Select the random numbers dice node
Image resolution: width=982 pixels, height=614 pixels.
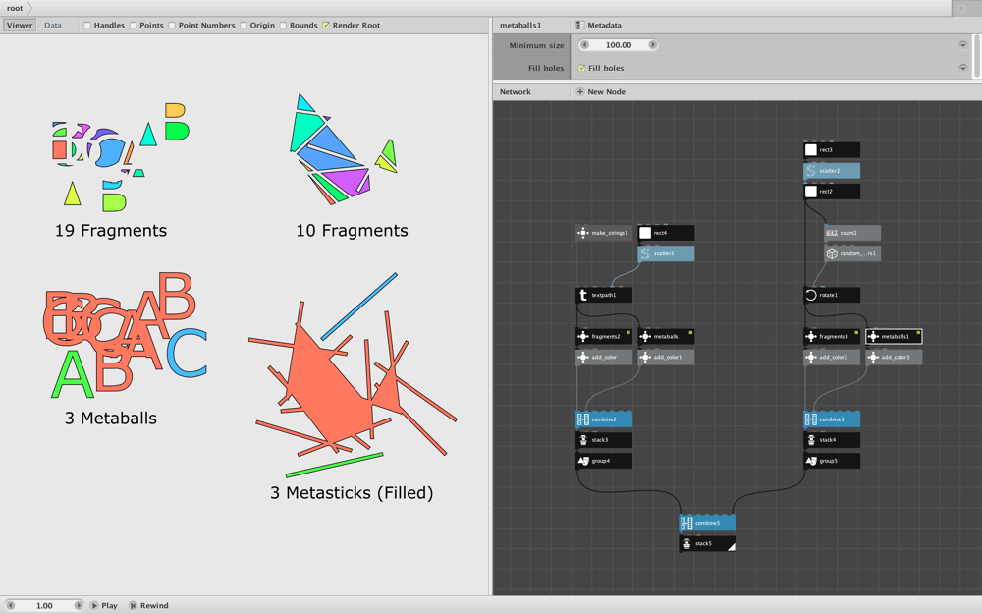tap(852, 253)
